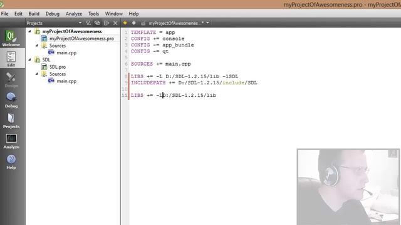This screenshot has height=225, width=401.
Task: Click the SOURCES += main.cpp line
Action: [161, 64]
